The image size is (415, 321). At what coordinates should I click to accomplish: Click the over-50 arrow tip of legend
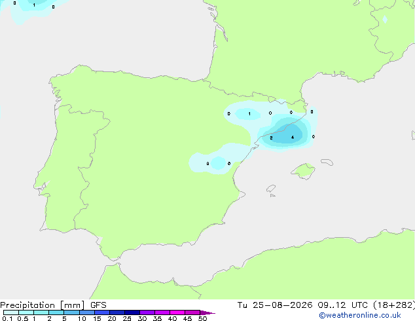pyautogui.click(x=207, y=312)
